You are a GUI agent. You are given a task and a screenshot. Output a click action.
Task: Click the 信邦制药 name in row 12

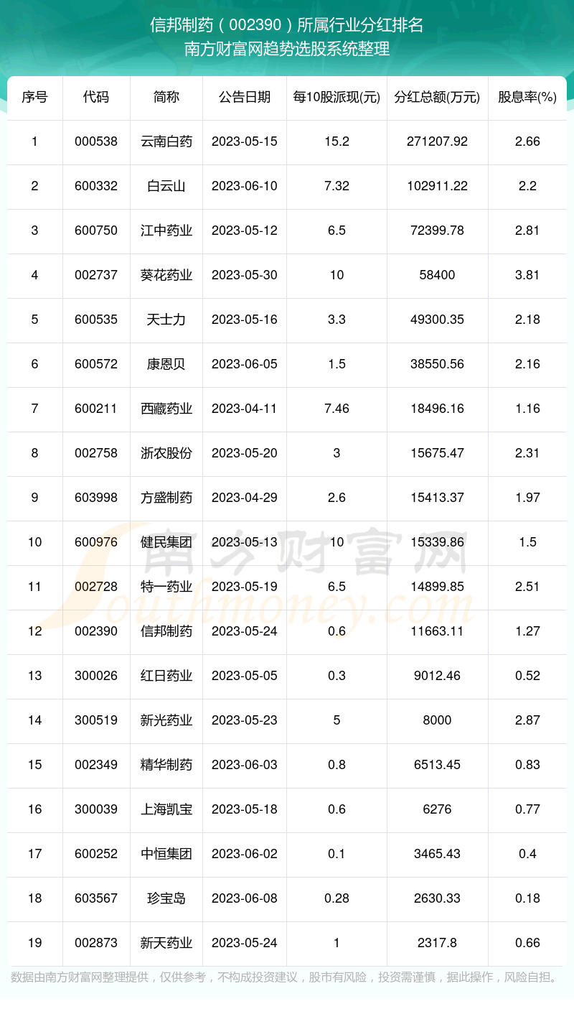click(166, 631)
